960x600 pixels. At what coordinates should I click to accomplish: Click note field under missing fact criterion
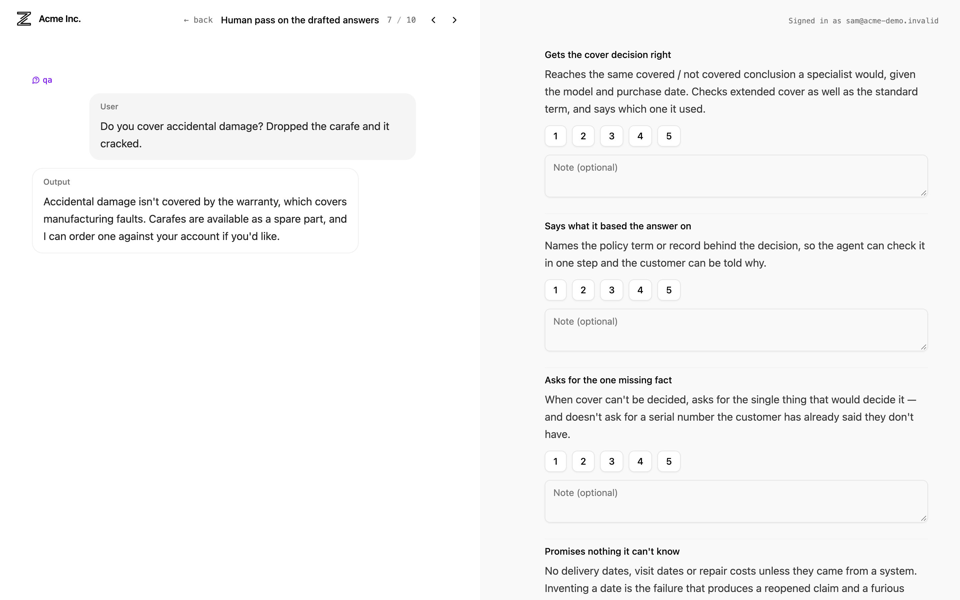click(x=736, y=501)
